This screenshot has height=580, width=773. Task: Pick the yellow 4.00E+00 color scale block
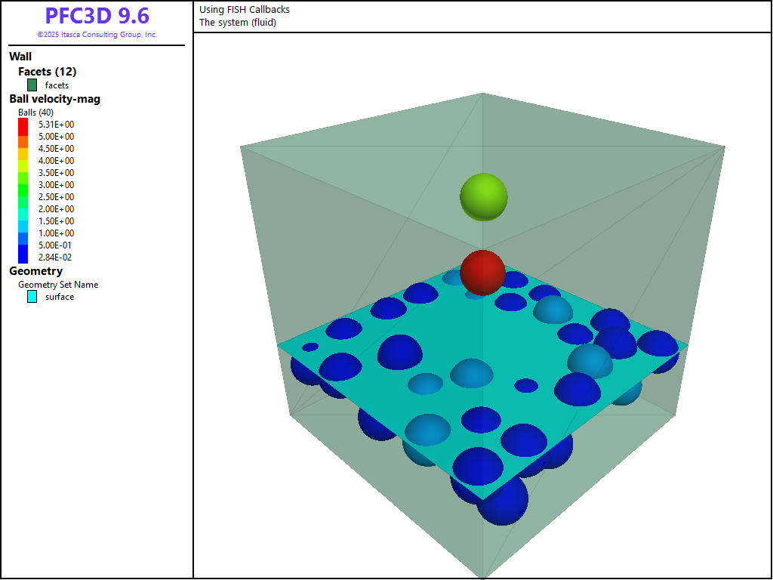(x=23, y=161)
